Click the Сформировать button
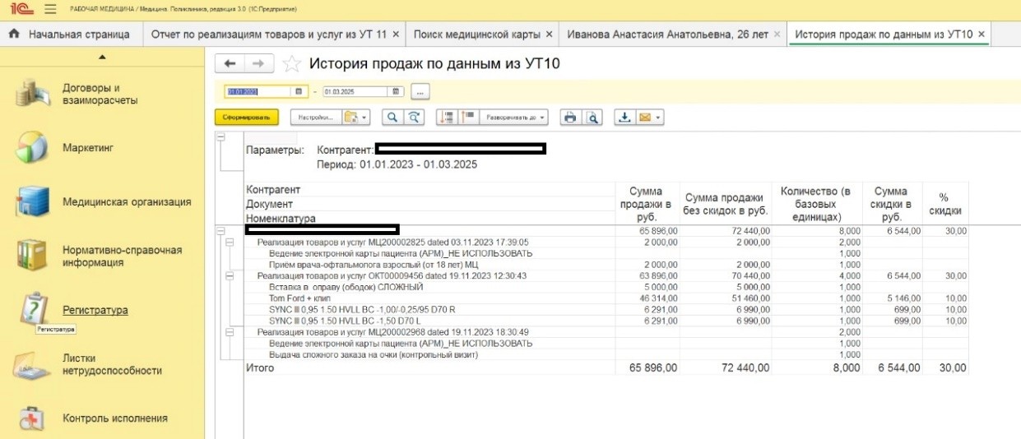 [x=247, y=118]
